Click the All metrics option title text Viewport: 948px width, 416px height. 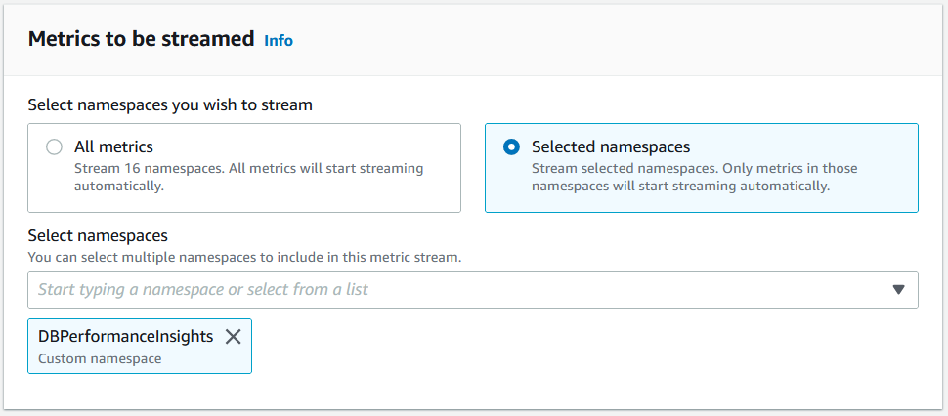point(113,147)
